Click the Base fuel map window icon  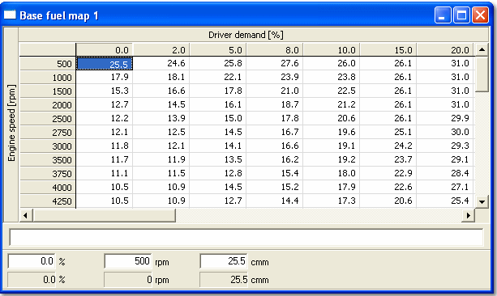(x=10, y=15)
